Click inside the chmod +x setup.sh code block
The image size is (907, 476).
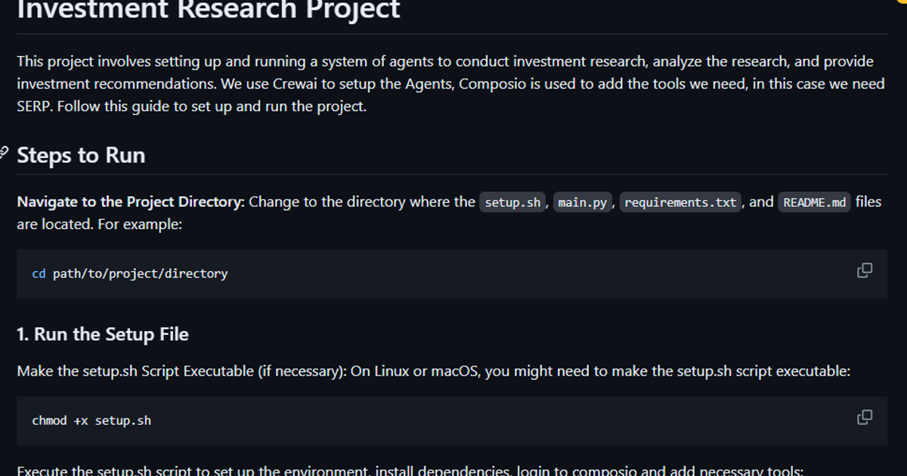pos(453,421)
